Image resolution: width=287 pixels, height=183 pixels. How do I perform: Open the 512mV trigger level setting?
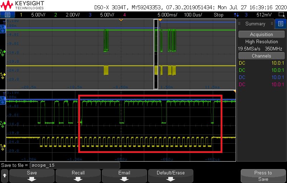pyautogui.click(x=264, y=15)
